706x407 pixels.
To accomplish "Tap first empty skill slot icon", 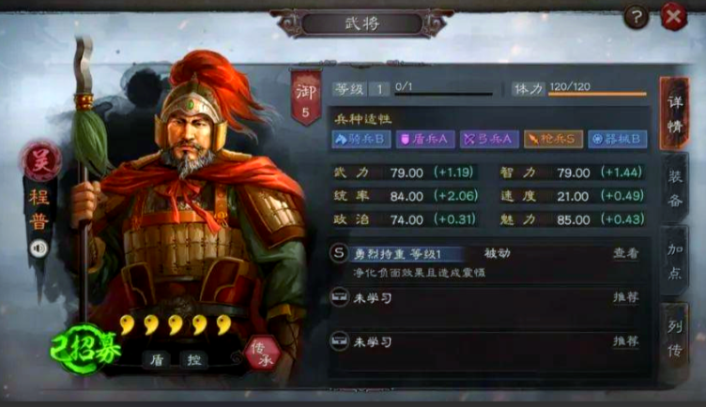I will 339,297.
